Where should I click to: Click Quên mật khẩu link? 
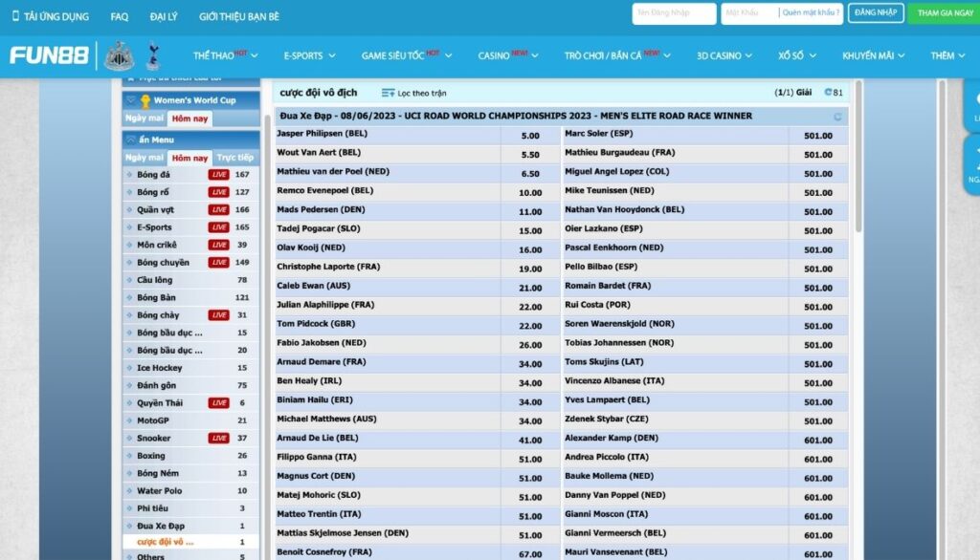(810, 12)
